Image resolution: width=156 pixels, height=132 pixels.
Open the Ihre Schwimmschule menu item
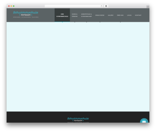(x=62, y=15)
